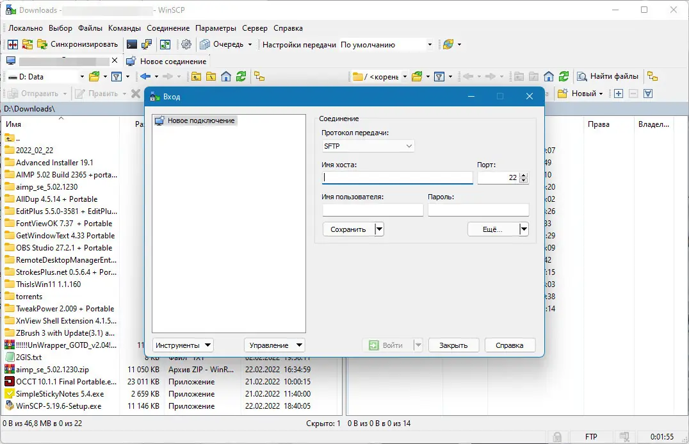Screen dimensions: 689x444
Task: Click the Ещё... advanced button
Action: (x=493, y=229)
